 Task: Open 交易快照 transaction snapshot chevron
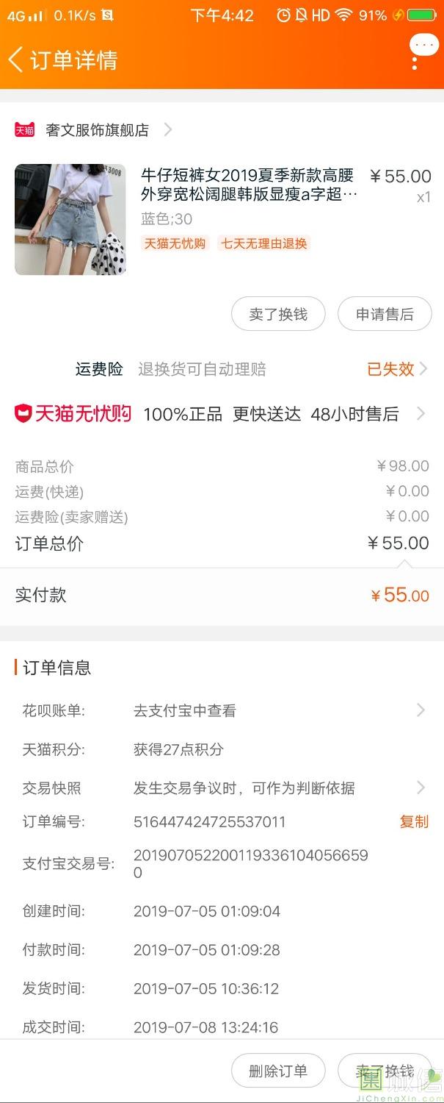421,788
